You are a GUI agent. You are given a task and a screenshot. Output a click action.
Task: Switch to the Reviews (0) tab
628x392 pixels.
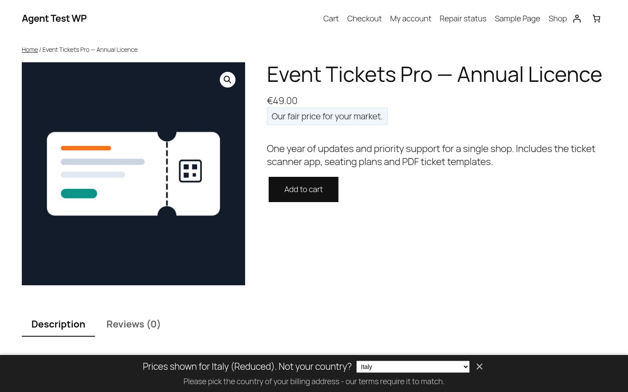click(133, 324)
